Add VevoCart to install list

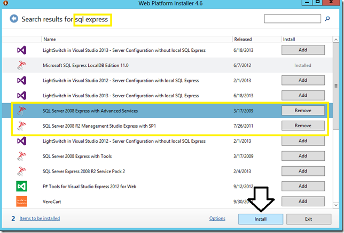303,201
